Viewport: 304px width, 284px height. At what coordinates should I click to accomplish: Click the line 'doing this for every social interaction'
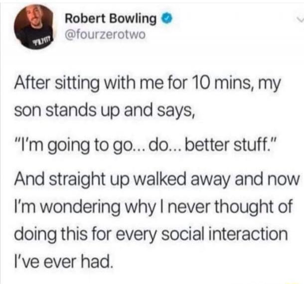151,234
